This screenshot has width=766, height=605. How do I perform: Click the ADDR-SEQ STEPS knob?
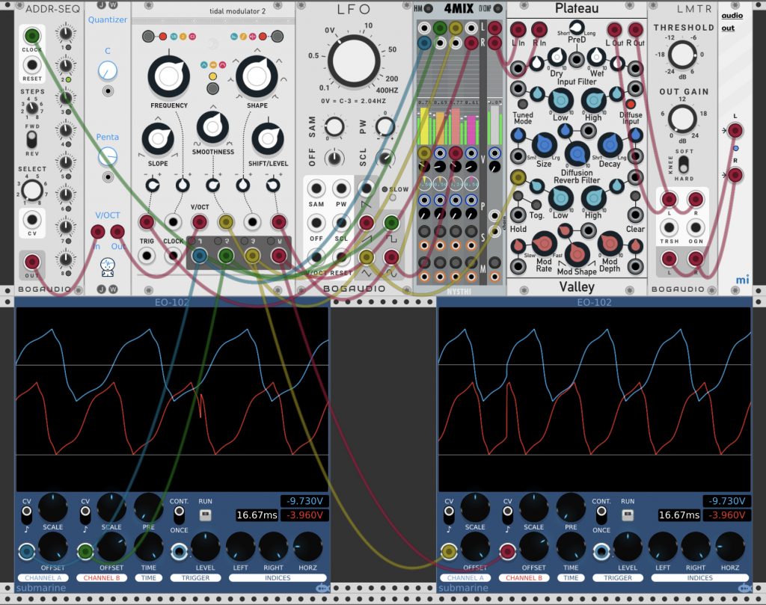[31, 109]
